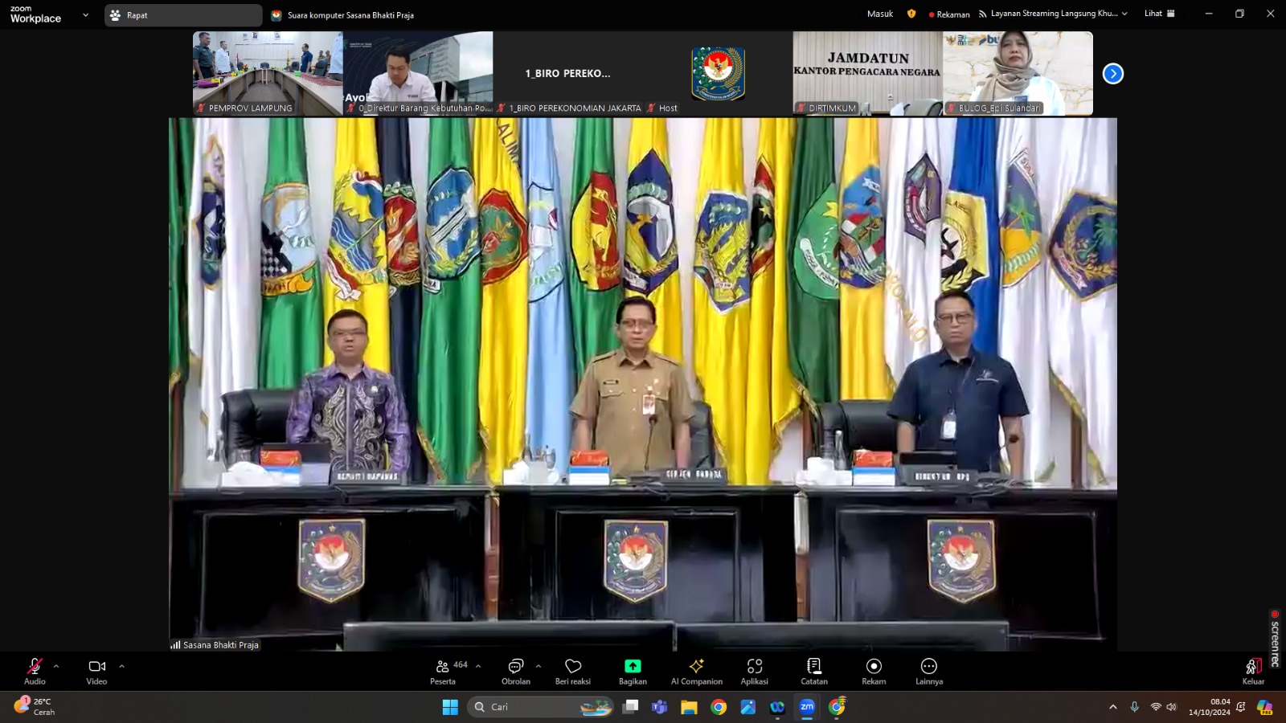
Task: Open the Obrolan chat panel
Action: tap(515, 671)
